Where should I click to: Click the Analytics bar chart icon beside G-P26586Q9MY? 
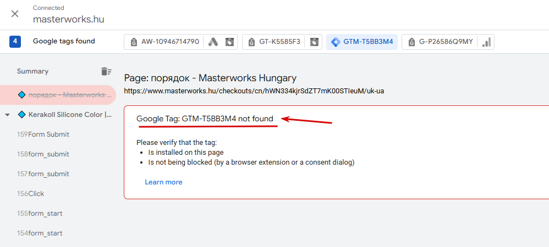(486, 42)
